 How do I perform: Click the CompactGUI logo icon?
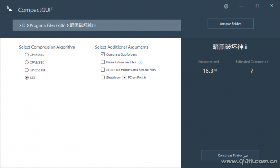click(9, 9)
